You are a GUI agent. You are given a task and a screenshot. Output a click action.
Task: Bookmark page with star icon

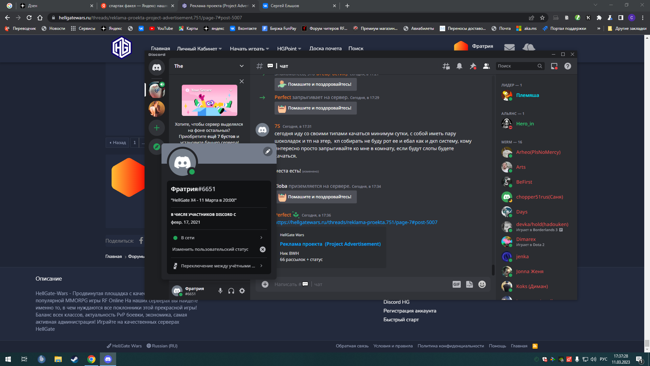point(542,18)
